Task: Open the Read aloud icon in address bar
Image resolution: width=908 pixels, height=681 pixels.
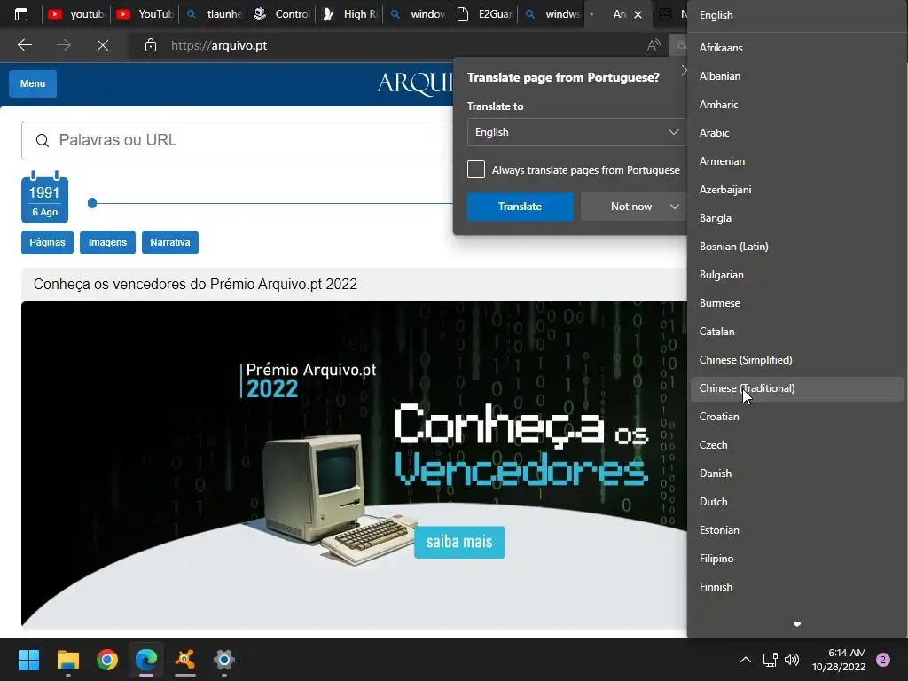Action: point(654,45)
